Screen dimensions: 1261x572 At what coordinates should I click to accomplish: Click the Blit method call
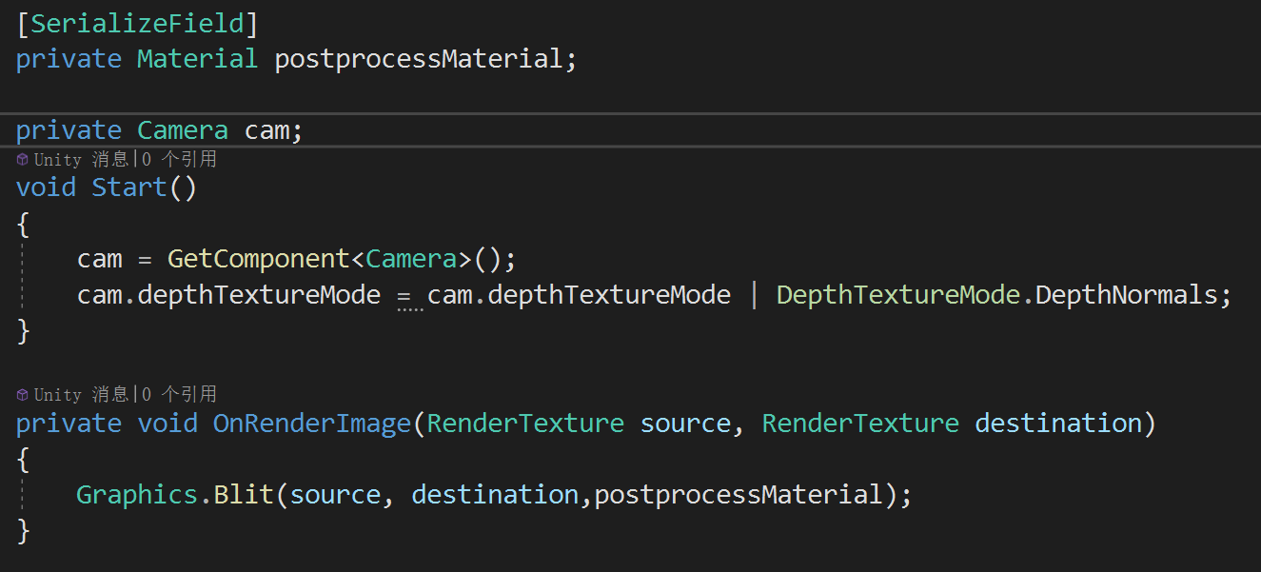pyautogui.click(x=244, y=495)
